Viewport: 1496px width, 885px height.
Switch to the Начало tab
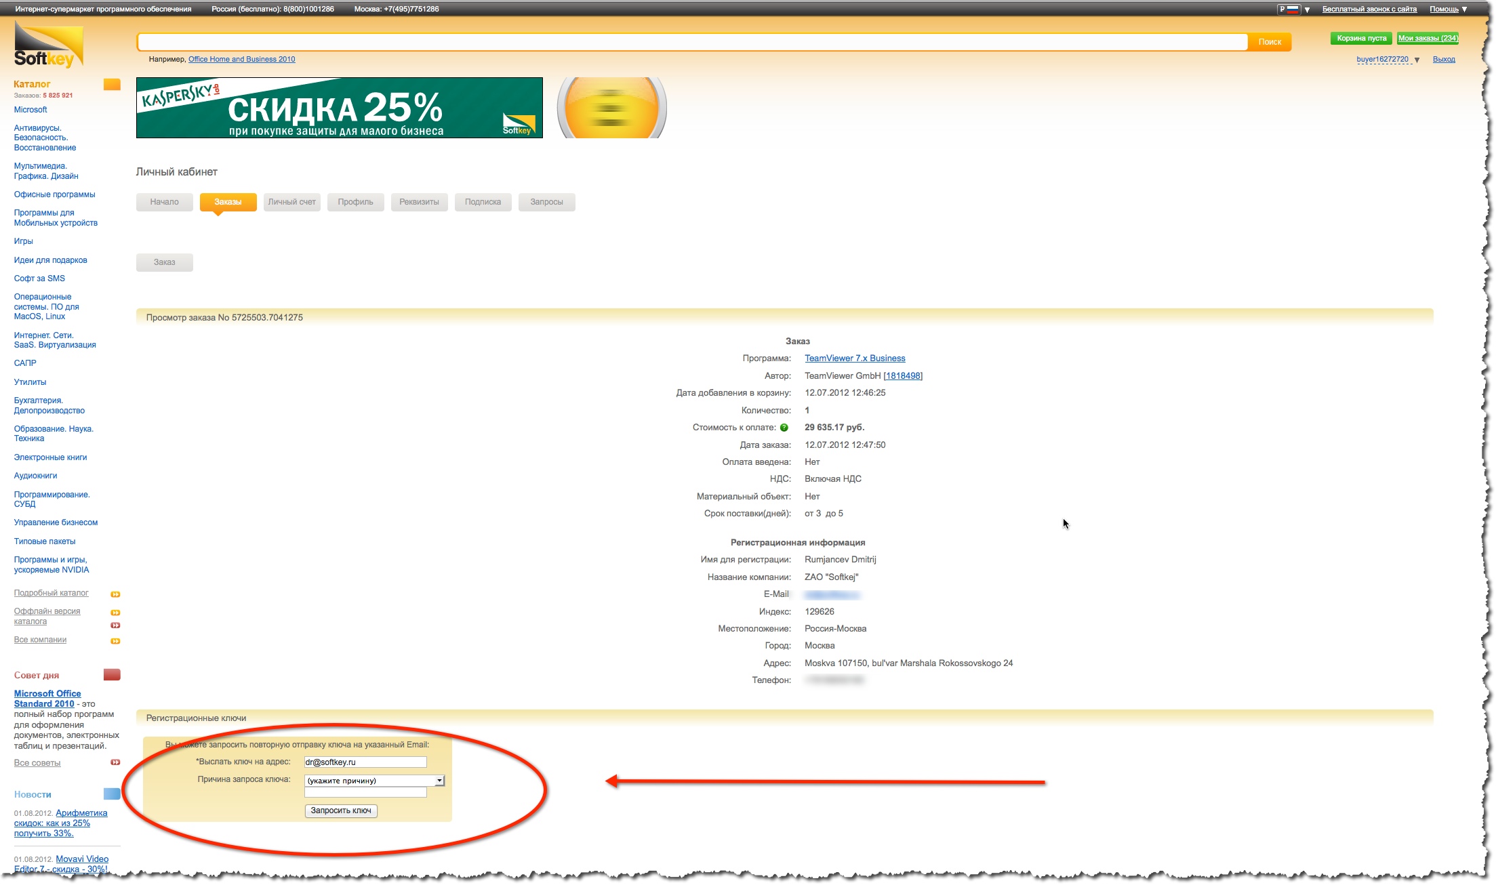tap(164, 202)
